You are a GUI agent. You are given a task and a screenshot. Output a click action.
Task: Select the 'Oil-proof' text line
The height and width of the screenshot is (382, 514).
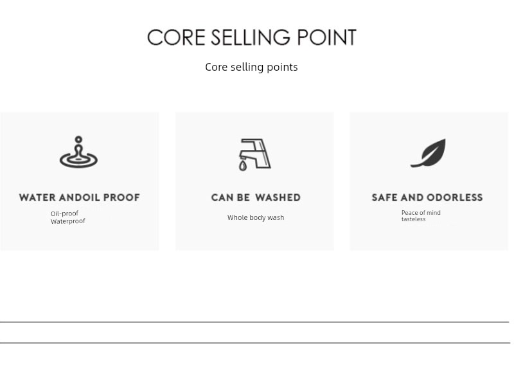click(65, 214)
